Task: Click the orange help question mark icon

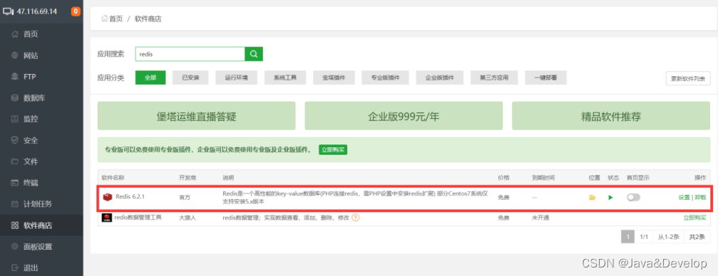Action: click(x=355, y=218)
